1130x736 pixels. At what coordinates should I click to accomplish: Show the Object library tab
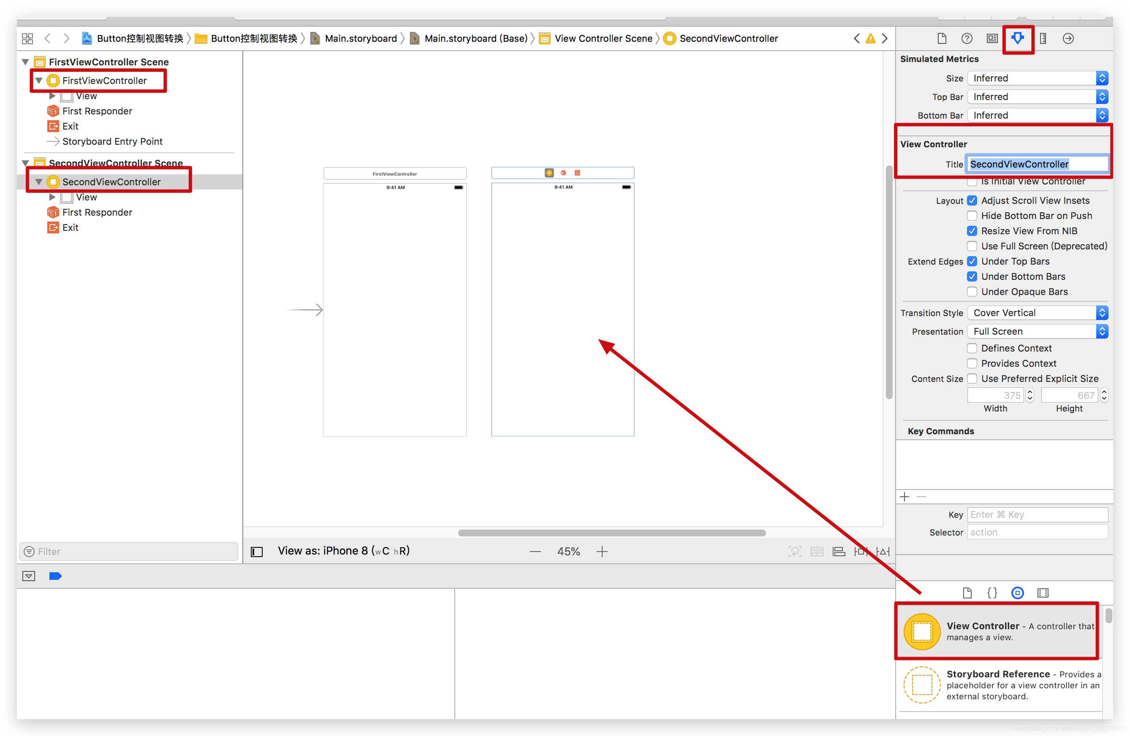pos(1017,593)
